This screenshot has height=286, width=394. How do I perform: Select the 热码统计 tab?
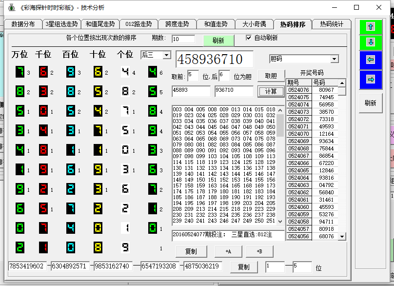pos(332,24)
